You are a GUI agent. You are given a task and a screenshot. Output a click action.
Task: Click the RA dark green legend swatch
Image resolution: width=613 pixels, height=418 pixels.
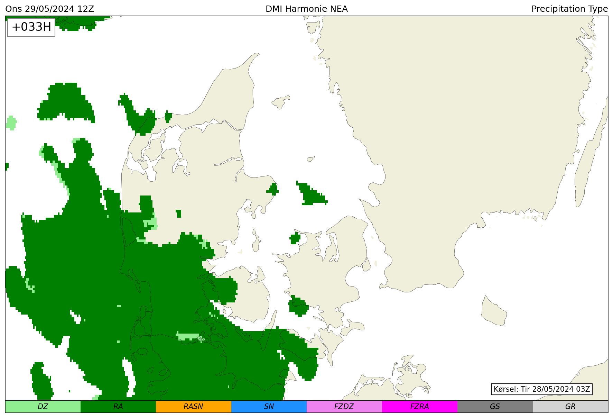[118, 407]
